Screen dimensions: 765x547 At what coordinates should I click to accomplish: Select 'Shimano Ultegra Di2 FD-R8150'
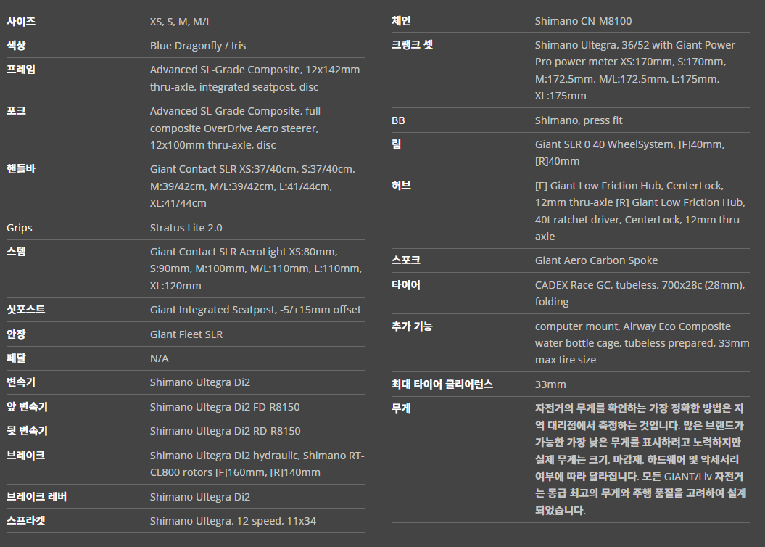(225, 407)
